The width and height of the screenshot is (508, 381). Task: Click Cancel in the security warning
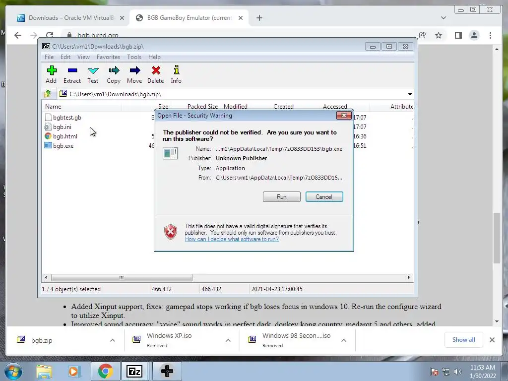click(324, 196)
